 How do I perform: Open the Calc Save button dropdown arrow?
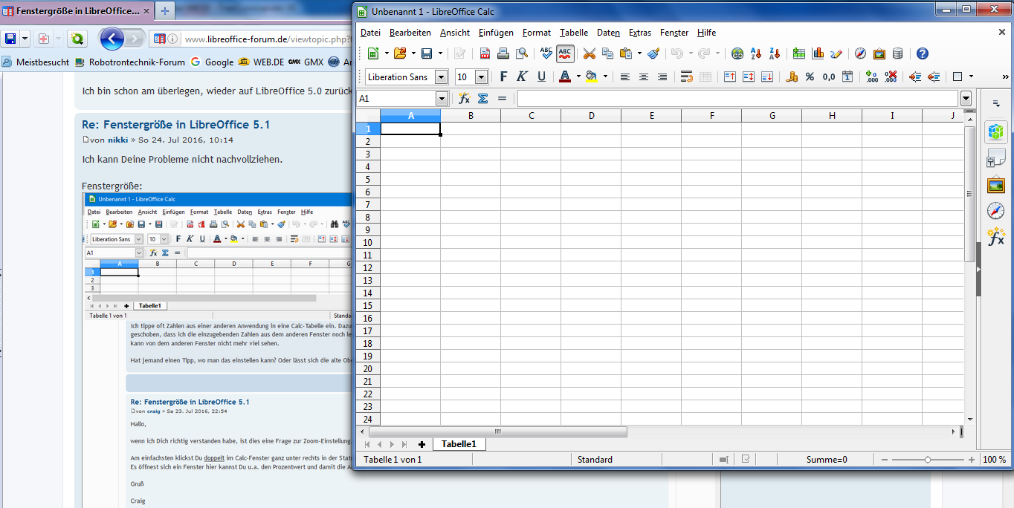440,53
